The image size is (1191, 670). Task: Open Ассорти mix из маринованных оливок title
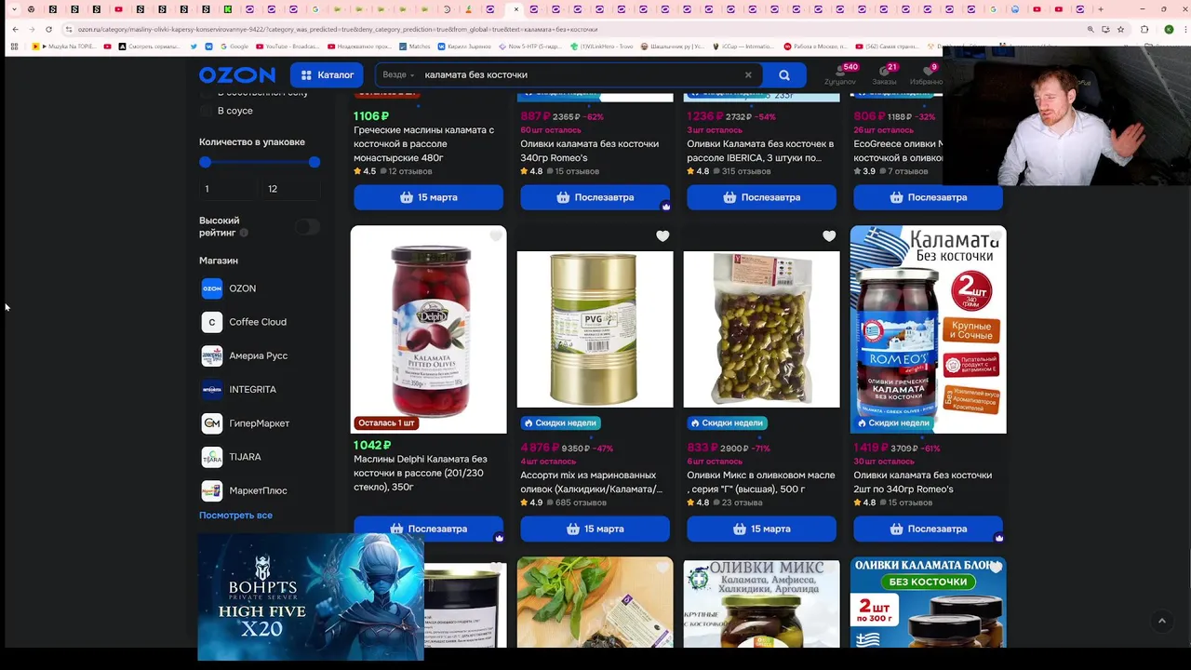(592, 482)
